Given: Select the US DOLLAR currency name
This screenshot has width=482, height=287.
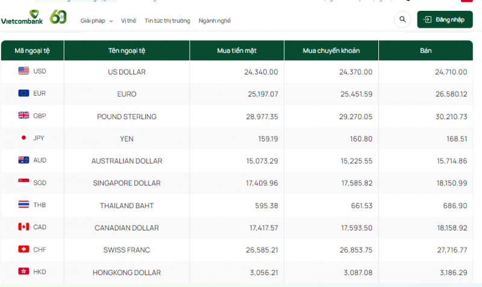Looking at the screenshot, I should click(127, 72).
